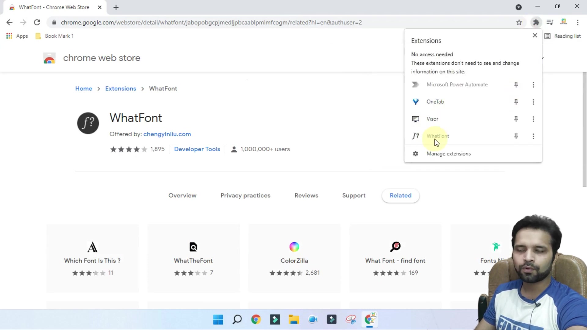
Task: Open the Windows Start menu
Action: [x=218, y=320]
